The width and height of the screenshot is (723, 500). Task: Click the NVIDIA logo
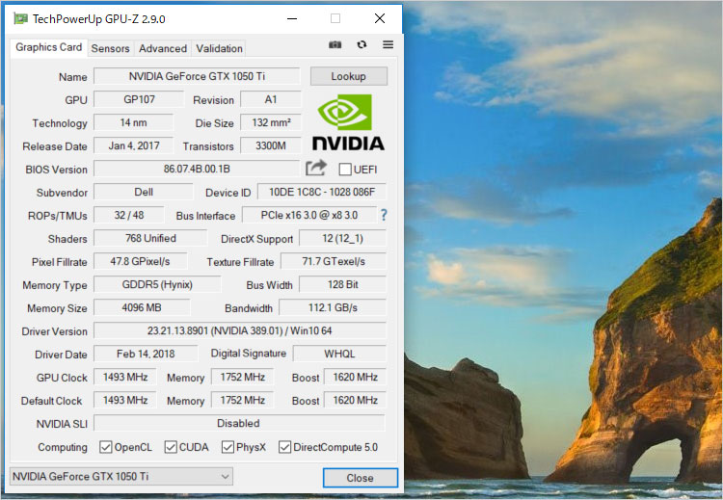point(348,123)
